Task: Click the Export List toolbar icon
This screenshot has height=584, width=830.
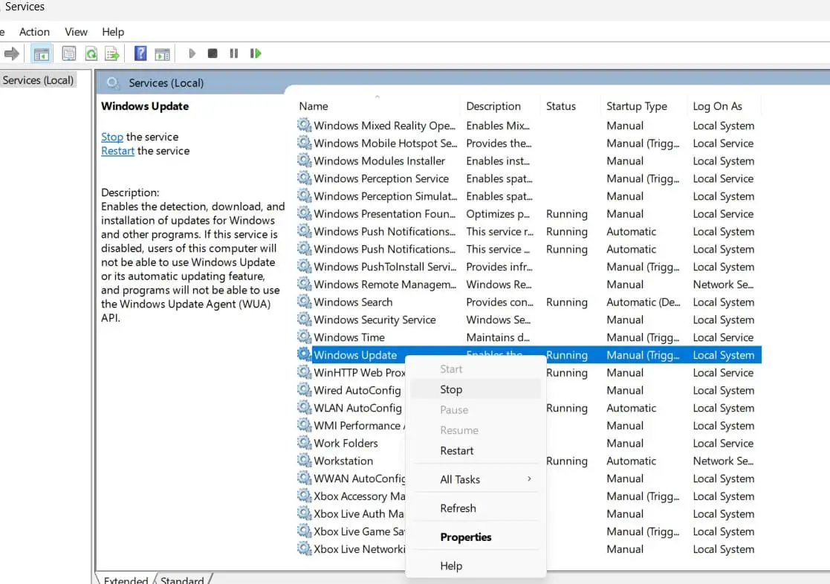Action: tap(112, 53)
